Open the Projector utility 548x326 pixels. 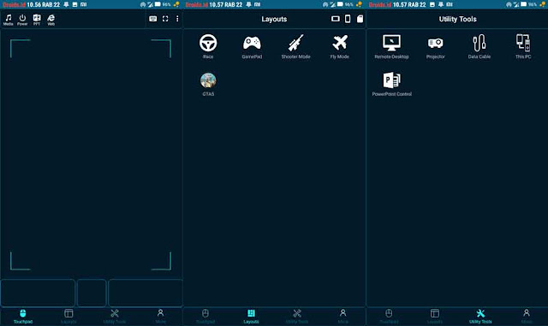[436, 46]
